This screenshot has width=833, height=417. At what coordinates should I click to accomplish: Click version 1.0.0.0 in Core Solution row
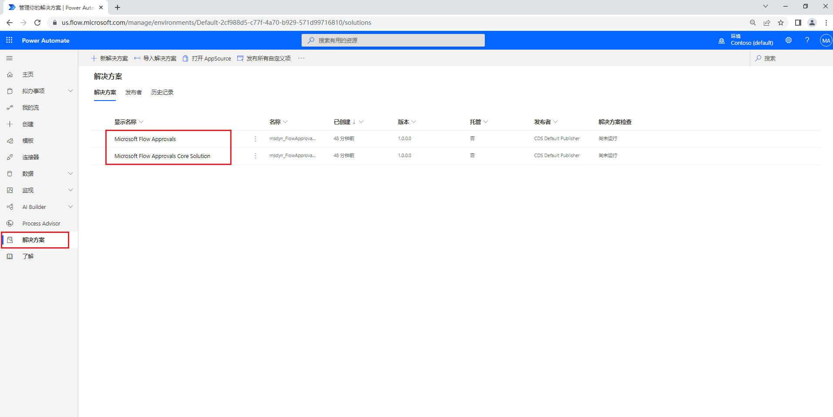405,155
